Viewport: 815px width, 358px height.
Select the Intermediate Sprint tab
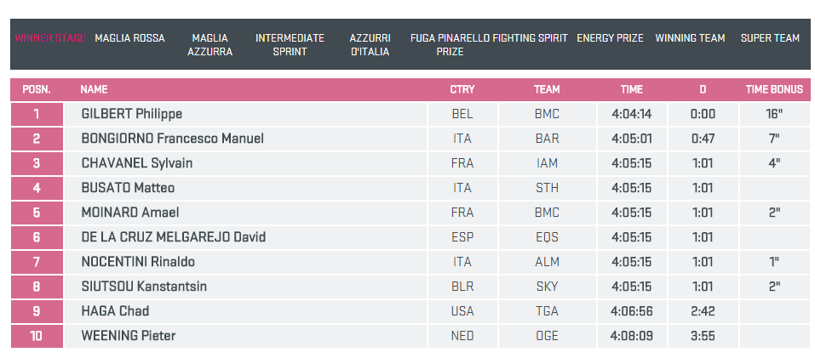pos(290,45)
